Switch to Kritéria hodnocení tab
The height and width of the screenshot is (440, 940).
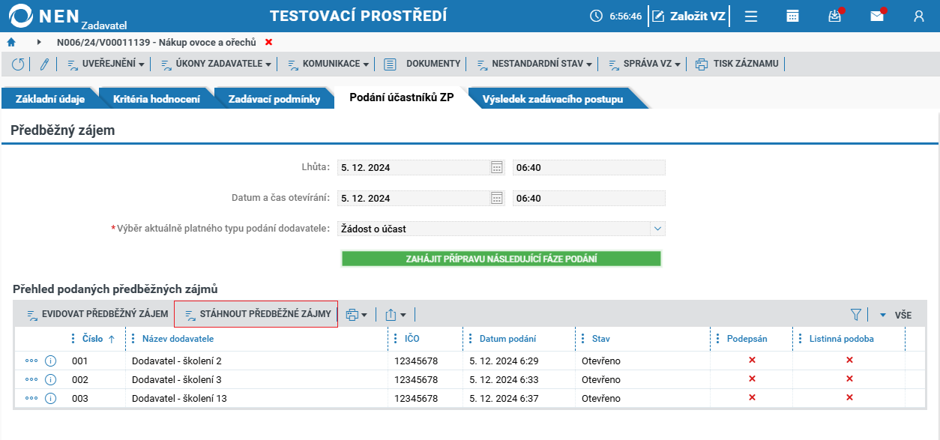[157, 99]
